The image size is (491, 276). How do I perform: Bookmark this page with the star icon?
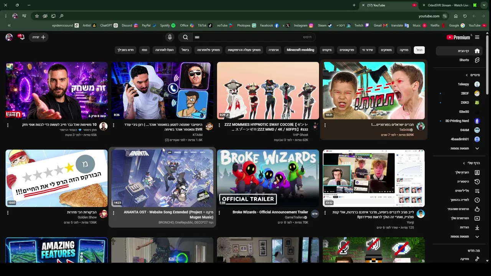[x=36, y=16]
